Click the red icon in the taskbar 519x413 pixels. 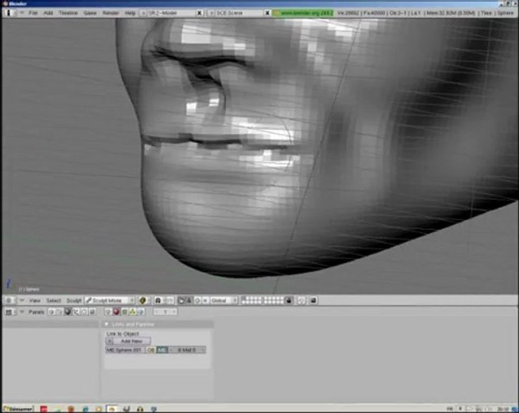point(44,409)
